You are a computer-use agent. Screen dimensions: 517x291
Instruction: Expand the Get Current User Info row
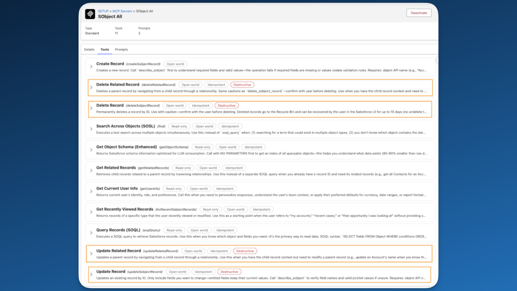coord(91,191)
